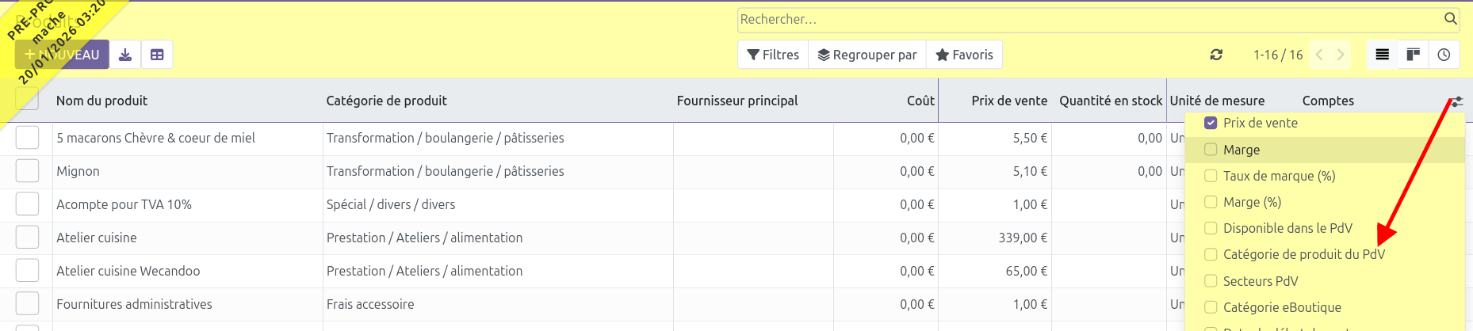Click the refresh icon
Image resolution: width=1473 pixels, height=331 pixels.
(x=1216, y=55)
